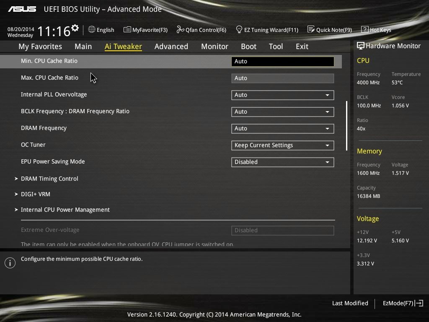Switch to My Favorites tab
This screenshot has height=322, width=429.
(40, 47)
